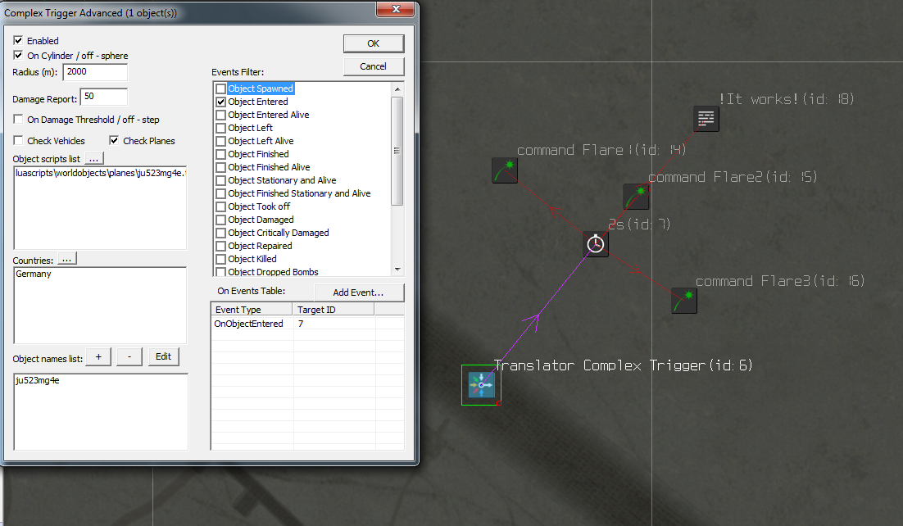Image resolution: width=903 pixels, height=526 pixels.
Task: Check the Object Finished Alive filter
Action: 220,168
